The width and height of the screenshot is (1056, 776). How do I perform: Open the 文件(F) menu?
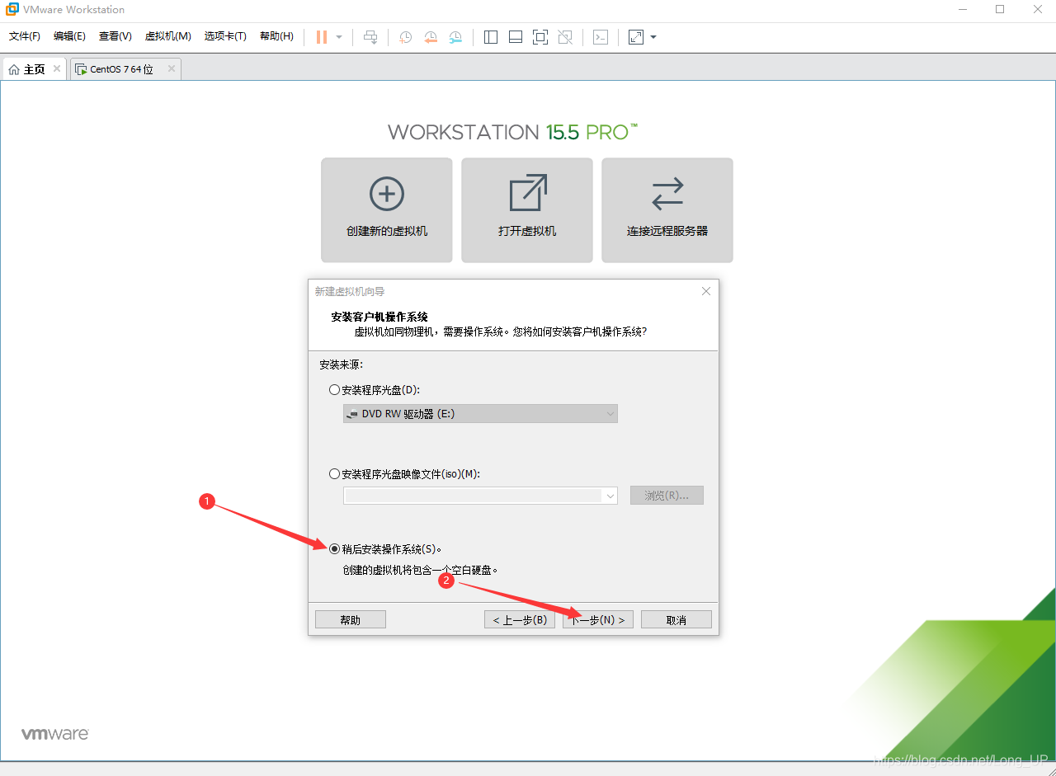pyautogui.click(x=25, y=36)
